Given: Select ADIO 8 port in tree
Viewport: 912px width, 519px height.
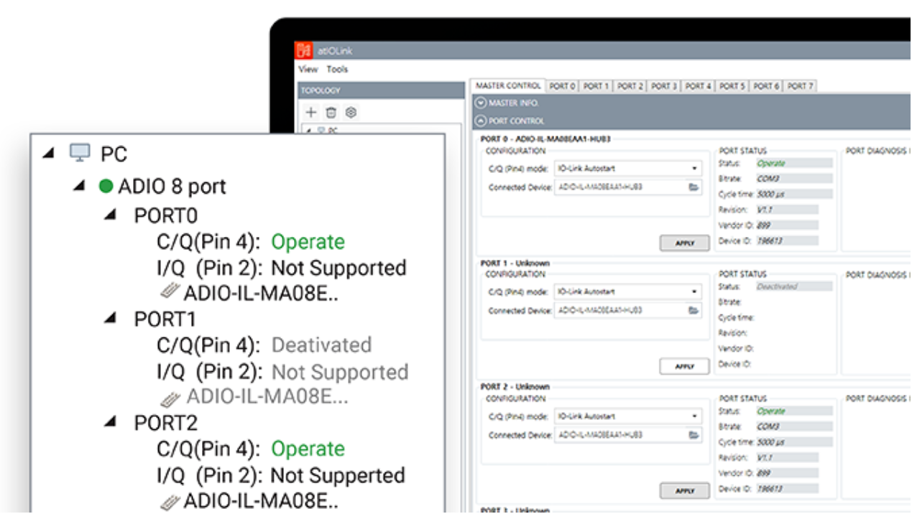Looking at the screenshot, I should point(172,187).
